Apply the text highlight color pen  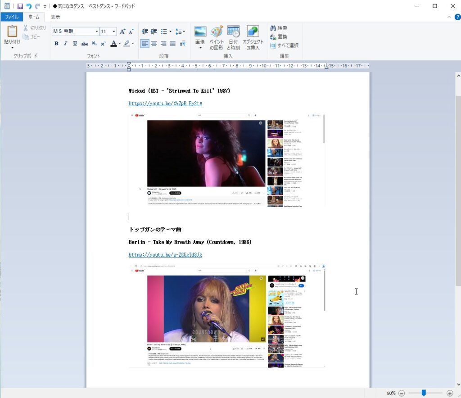pyautogui.click(x=127, y=44)
